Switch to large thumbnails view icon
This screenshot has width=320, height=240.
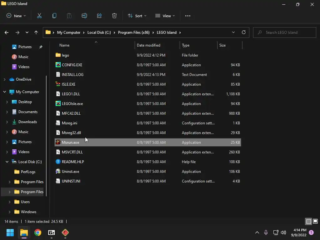315,221
